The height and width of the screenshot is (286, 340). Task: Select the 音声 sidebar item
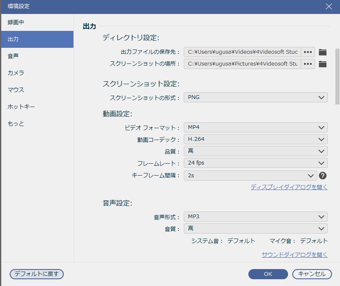tap(37, 55)
